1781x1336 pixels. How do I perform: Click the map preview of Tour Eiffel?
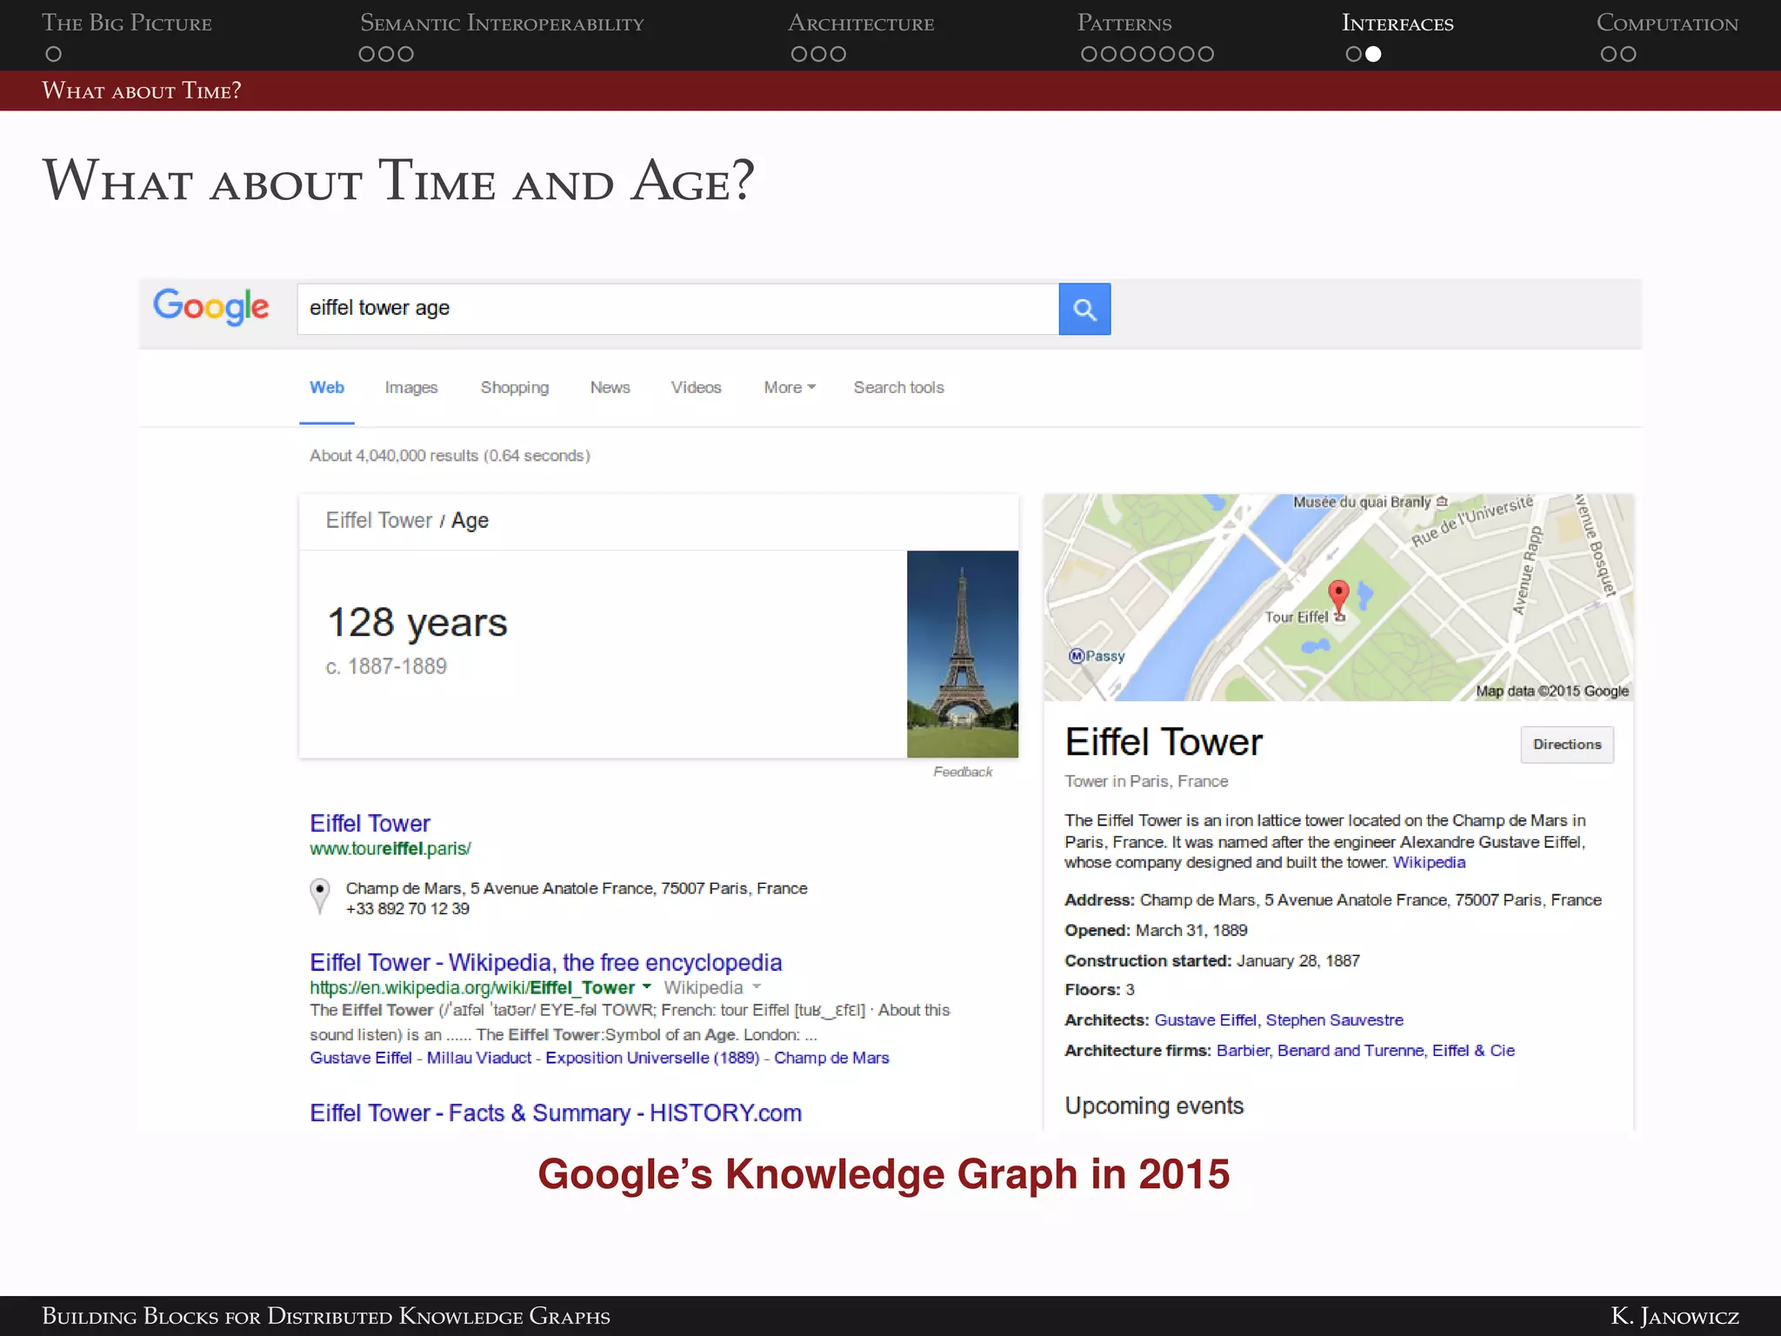pos(1338,598)
